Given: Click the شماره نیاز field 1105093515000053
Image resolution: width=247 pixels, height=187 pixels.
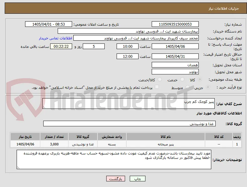Looking at the screenshot, I should pos(175,24).
